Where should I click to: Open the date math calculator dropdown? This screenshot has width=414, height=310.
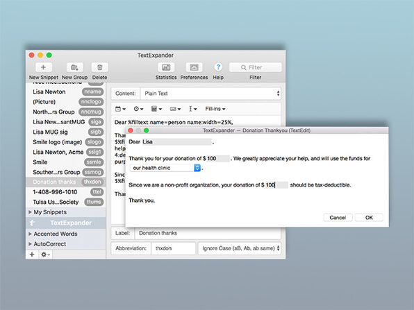tap(156, 109)
